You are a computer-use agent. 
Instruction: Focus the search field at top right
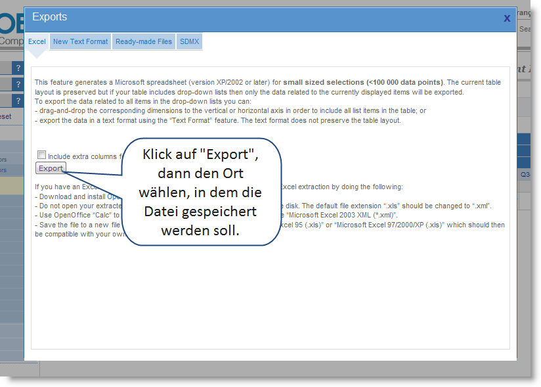click(529, 30)
